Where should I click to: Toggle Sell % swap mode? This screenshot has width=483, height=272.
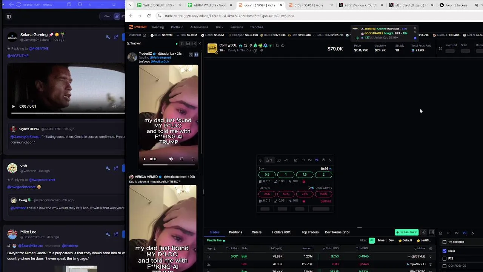tap(269, 188)
